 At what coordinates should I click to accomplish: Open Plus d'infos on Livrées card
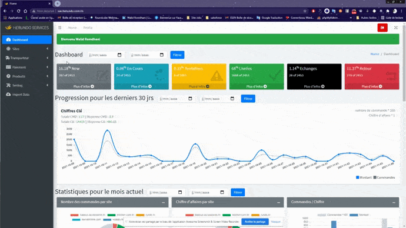pos(257,86)
